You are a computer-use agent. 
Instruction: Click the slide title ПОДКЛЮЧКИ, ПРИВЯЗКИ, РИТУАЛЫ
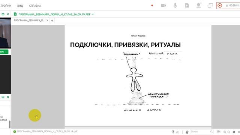(125, 45)
